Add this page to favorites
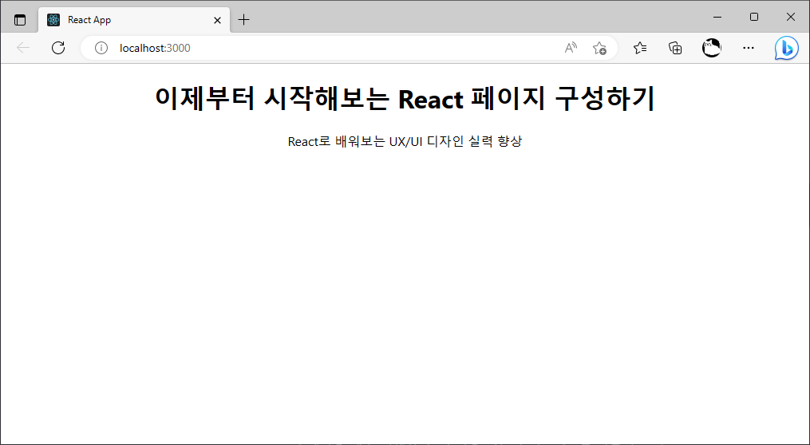Screen dimensions: 810x445 600,48
